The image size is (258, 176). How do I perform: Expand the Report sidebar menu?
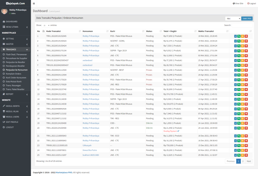10,94
